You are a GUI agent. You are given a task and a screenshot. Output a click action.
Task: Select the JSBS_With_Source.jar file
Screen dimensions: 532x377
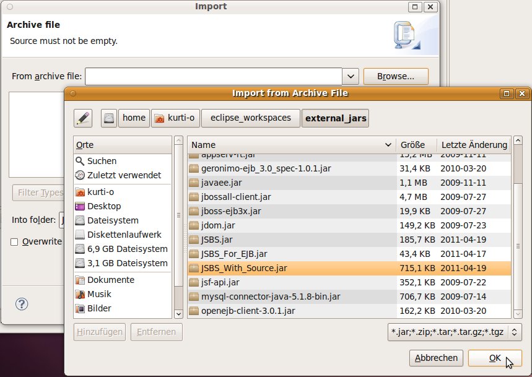tap(244, 268)
